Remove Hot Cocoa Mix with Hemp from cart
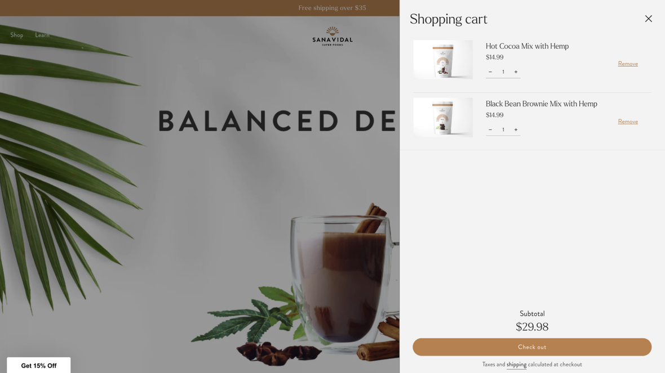This screenshot has height=373, width=665. point(628,64)
